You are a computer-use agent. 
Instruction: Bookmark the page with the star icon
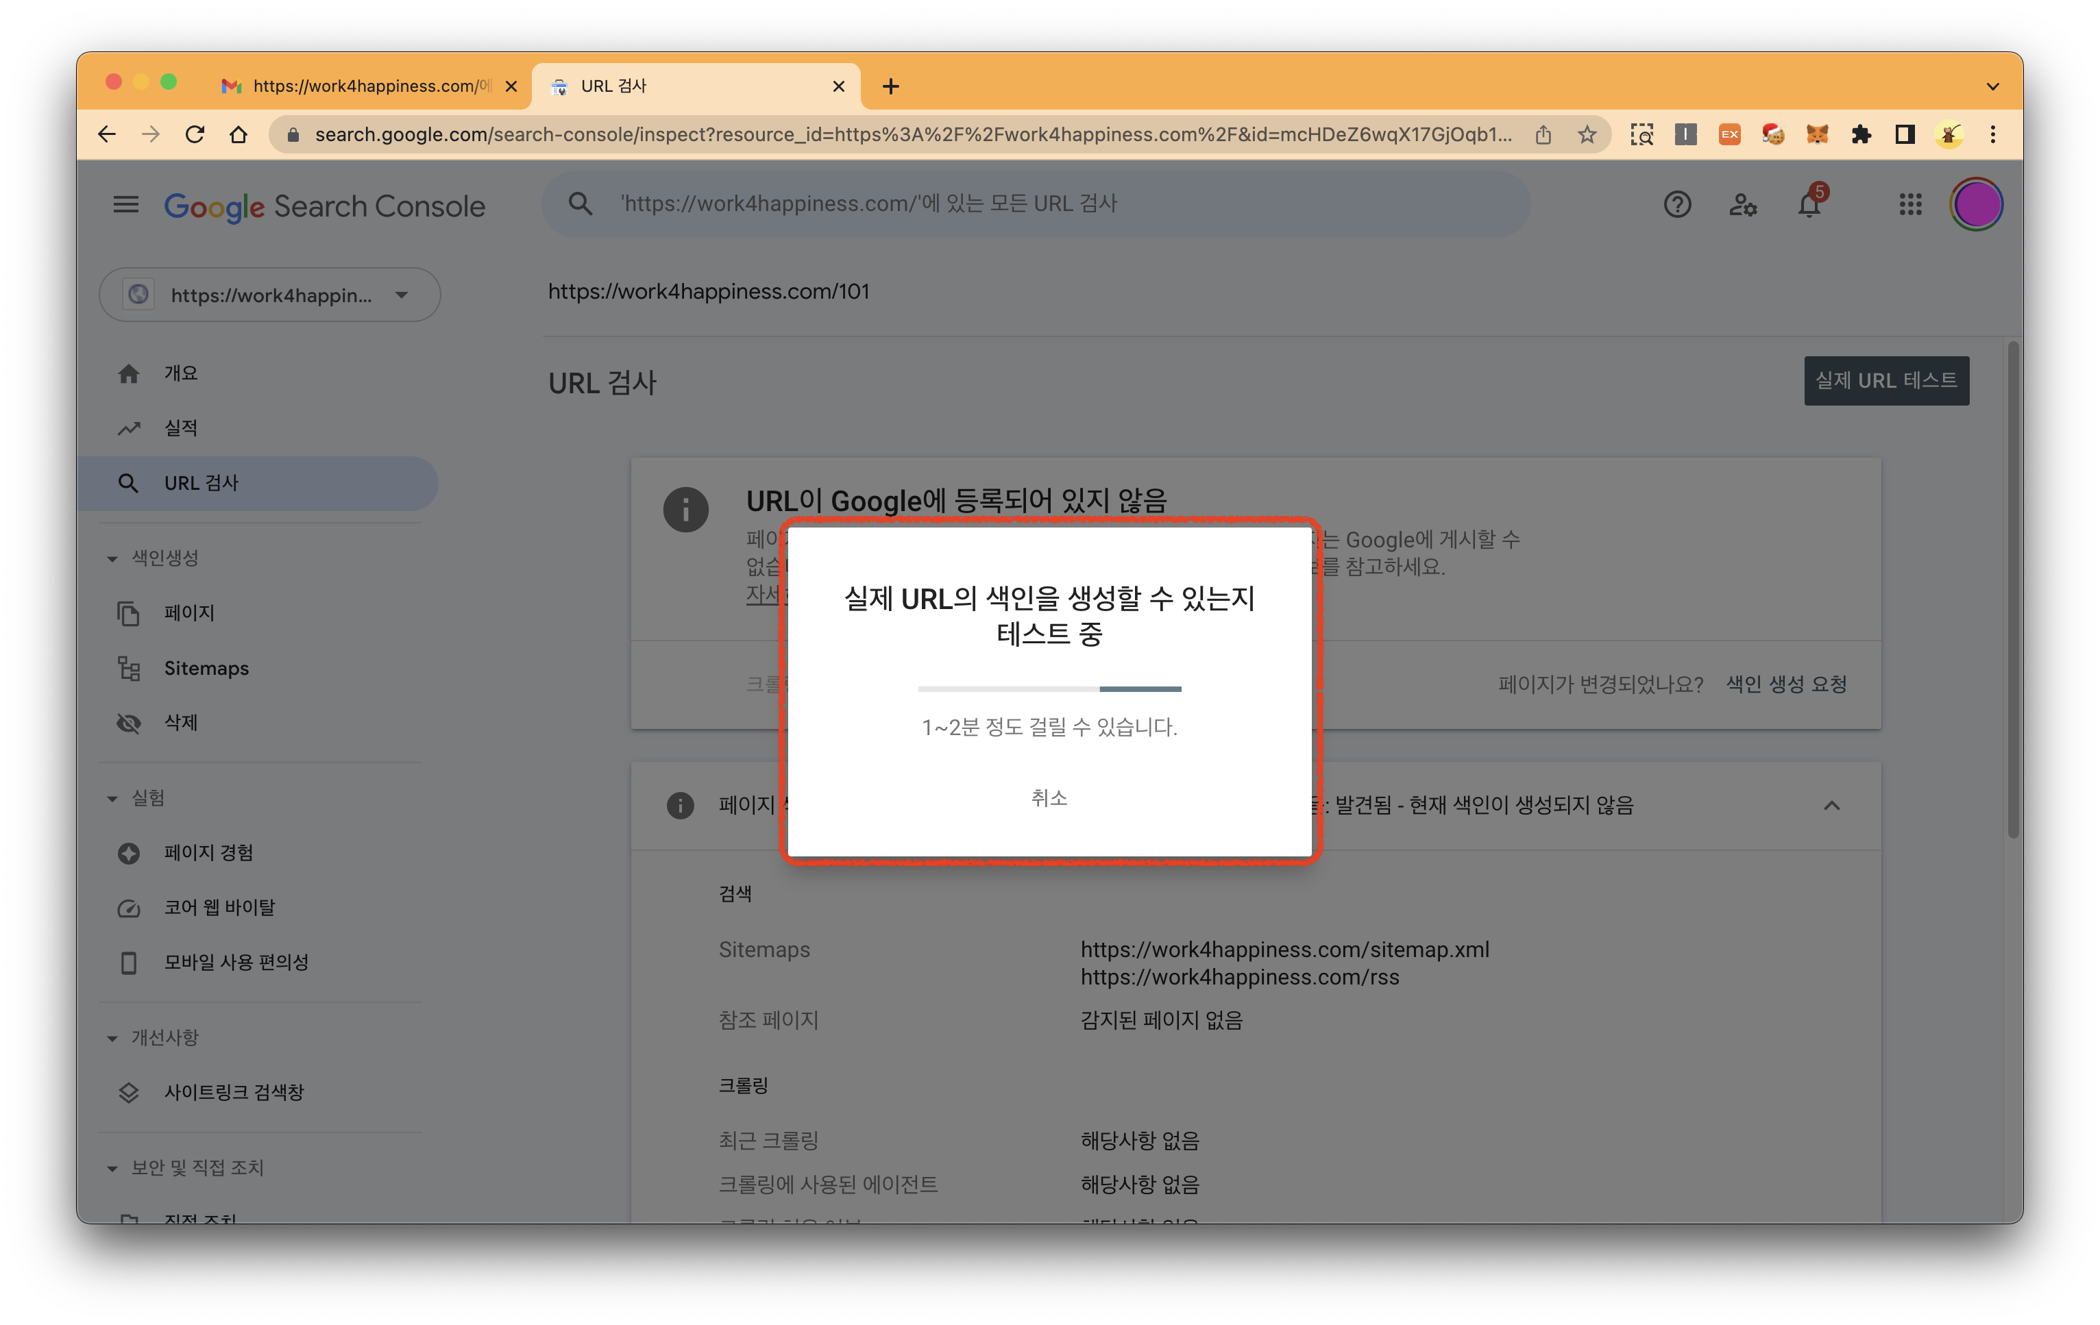tap(1587, 134)
